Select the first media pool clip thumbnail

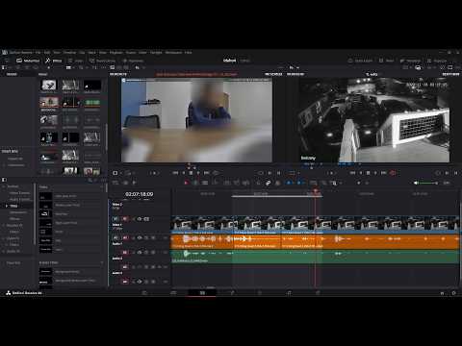pyautogui.click(x=49, y=85)
